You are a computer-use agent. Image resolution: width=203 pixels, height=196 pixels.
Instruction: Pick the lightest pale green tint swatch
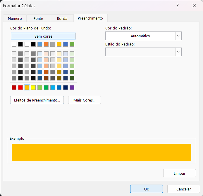72,54
